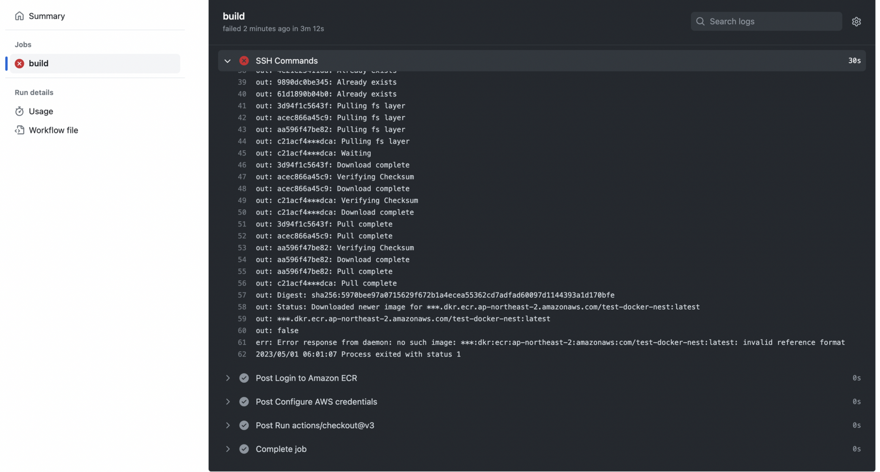
Task: Collapse the SSH Commands step
Action: pos(228,61)
